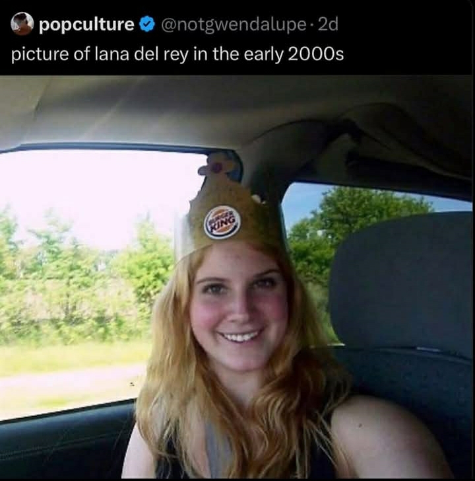
Task: Open the attached photo in full view
Action: tap(237, 277)
